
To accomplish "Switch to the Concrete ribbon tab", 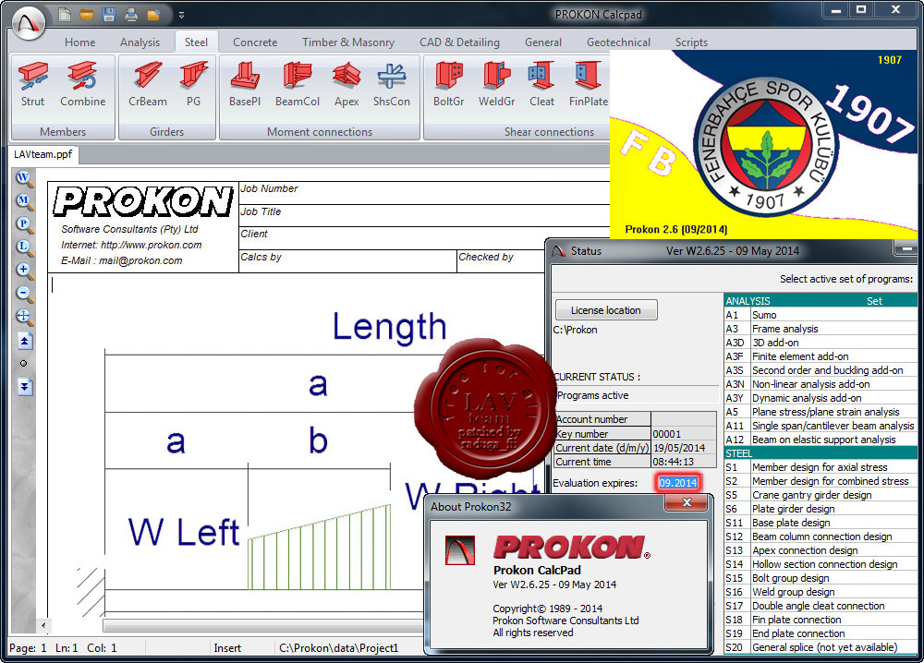I will tap(255, 42).
